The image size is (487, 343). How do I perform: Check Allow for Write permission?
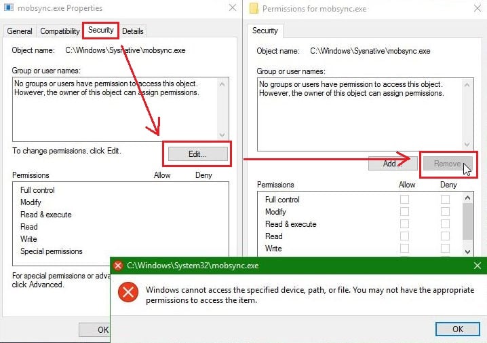[x=404, y=248]
